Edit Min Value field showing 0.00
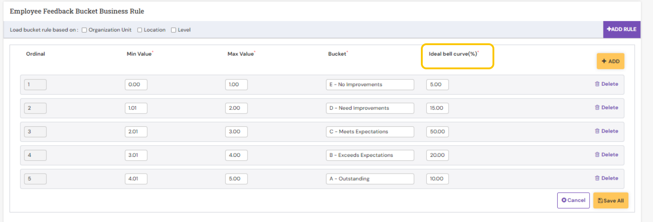Screen dimensions: 653x222 coord(136,84)
